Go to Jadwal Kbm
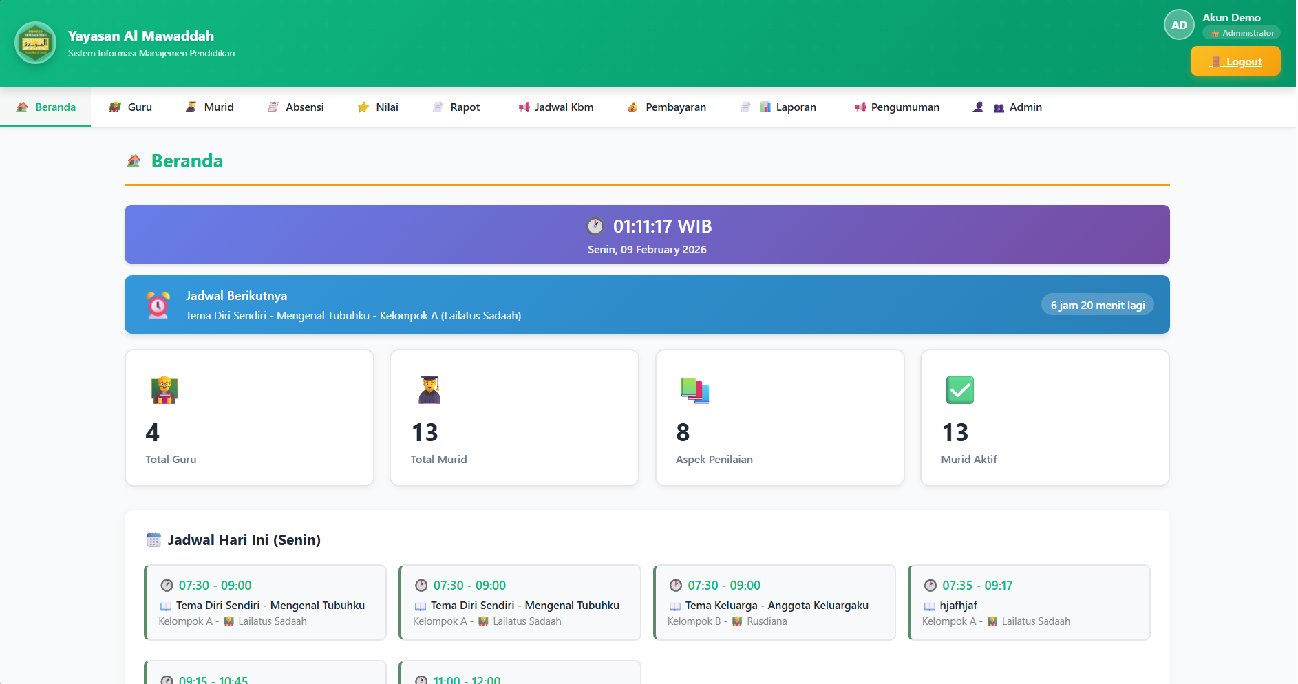Image resolution: width=1298 pixels, height=684 pixels. coord(556,107)
